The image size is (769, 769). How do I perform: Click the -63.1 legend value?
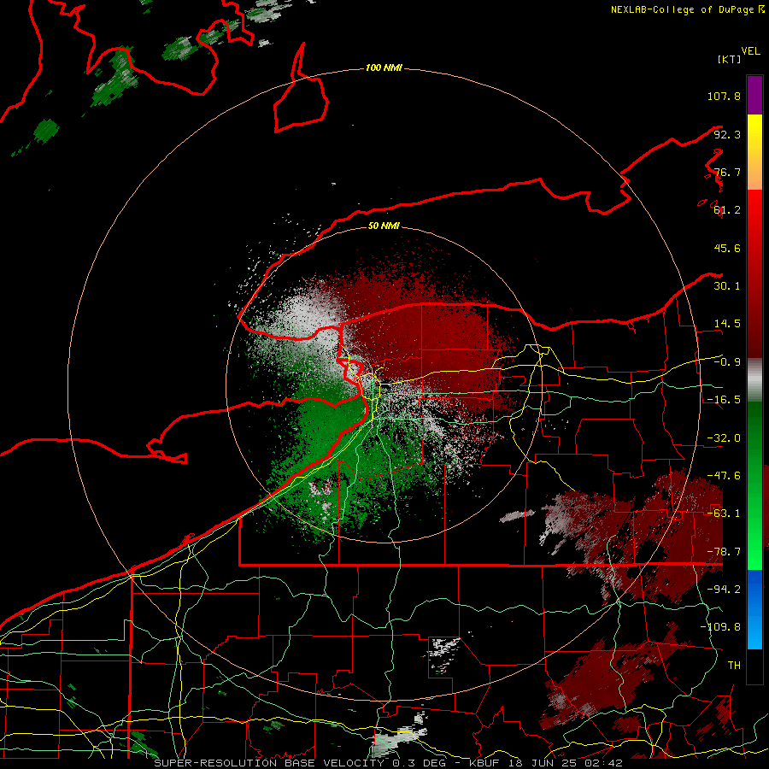point(724,514)
